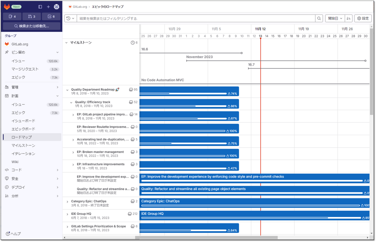Collapse the マイルストーン row
Image resolution: width=376 pixels, height=242 pixels.
(x=66, y=43)
